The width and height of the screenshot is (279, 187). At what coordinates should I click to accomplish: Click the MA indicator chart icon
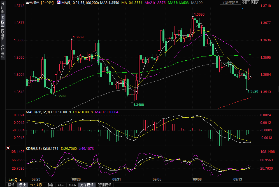pos(59,3)
